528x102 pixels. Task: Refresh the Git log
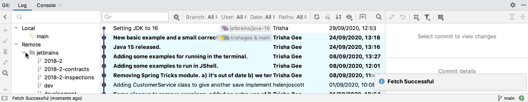pos(317,17)
